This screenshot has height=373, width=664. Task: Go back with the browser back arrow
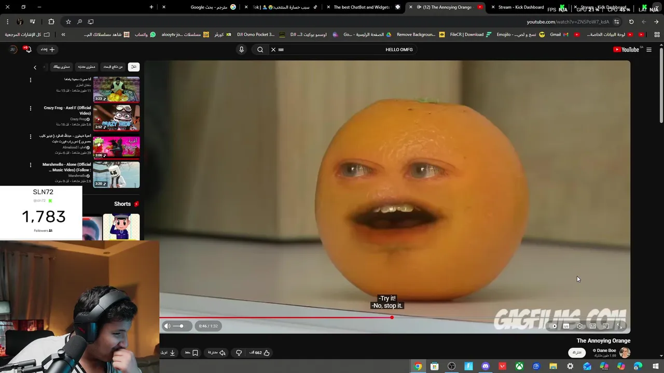click(656, 22)
